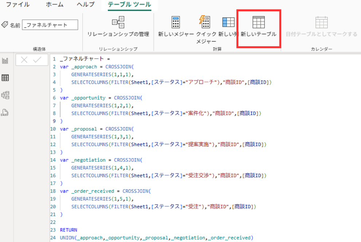
Task: Click GENERATESERIES(1,4,1) on line 15
Action: point(101,168)
